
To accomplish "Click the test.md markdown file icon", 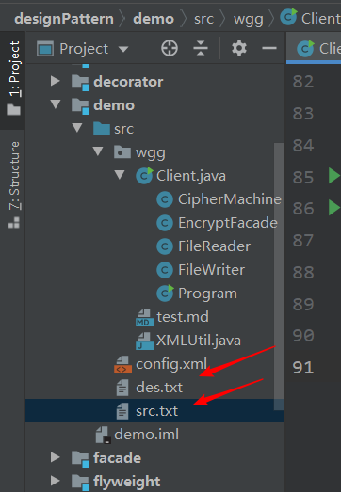I will click(x=144, y=317).
